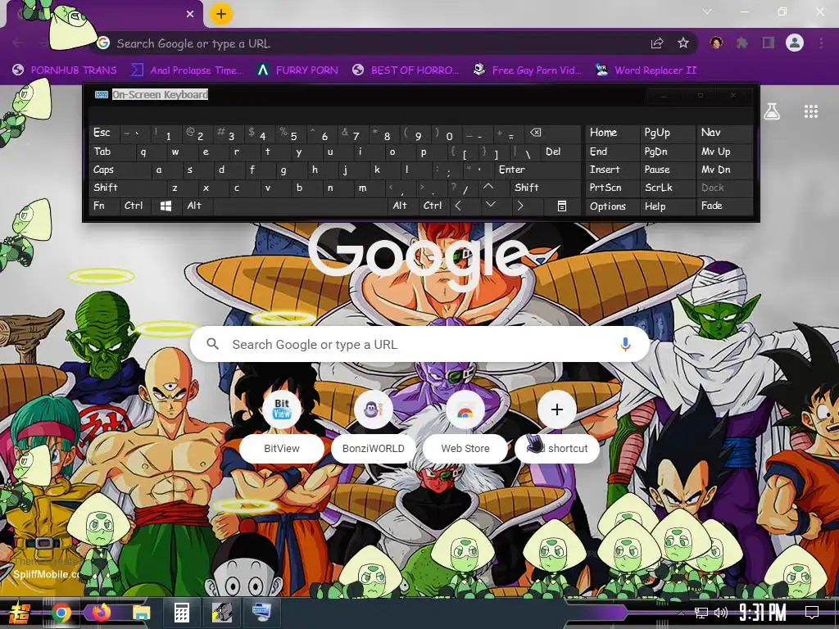Open Chrome three-dot menu
The image size is (839, 629).
click(821, 43)
